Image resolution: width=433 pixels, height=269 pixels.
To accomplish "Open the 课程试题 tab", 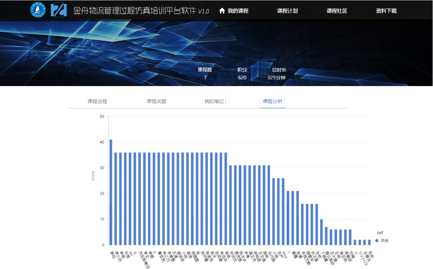I will [x=156, y=101].
